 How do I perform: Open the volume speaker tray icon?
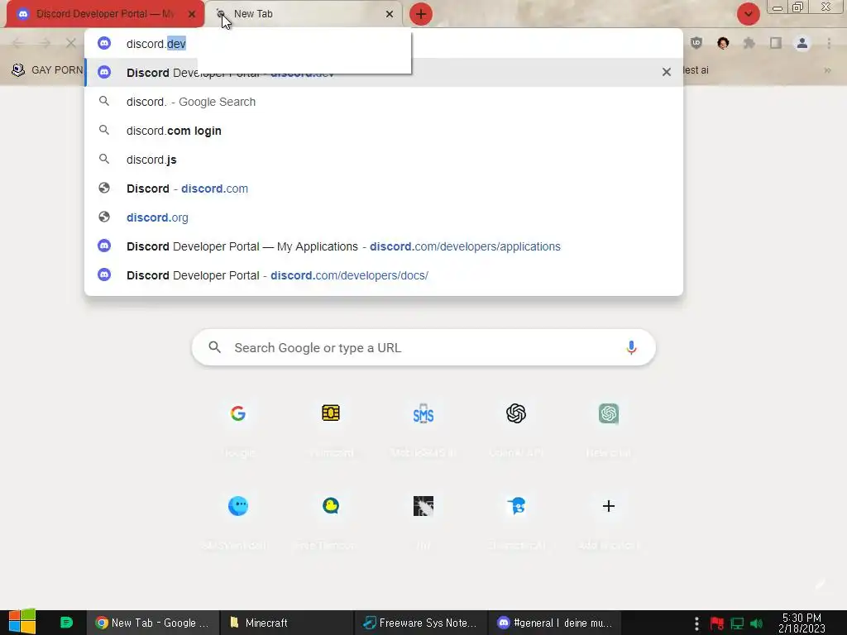(x=756, y=623)
